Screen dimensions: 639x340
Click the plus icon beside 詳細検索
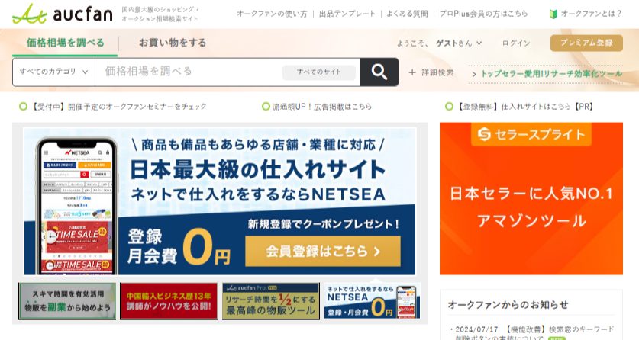pyautogui.click(x=412, y=72)
